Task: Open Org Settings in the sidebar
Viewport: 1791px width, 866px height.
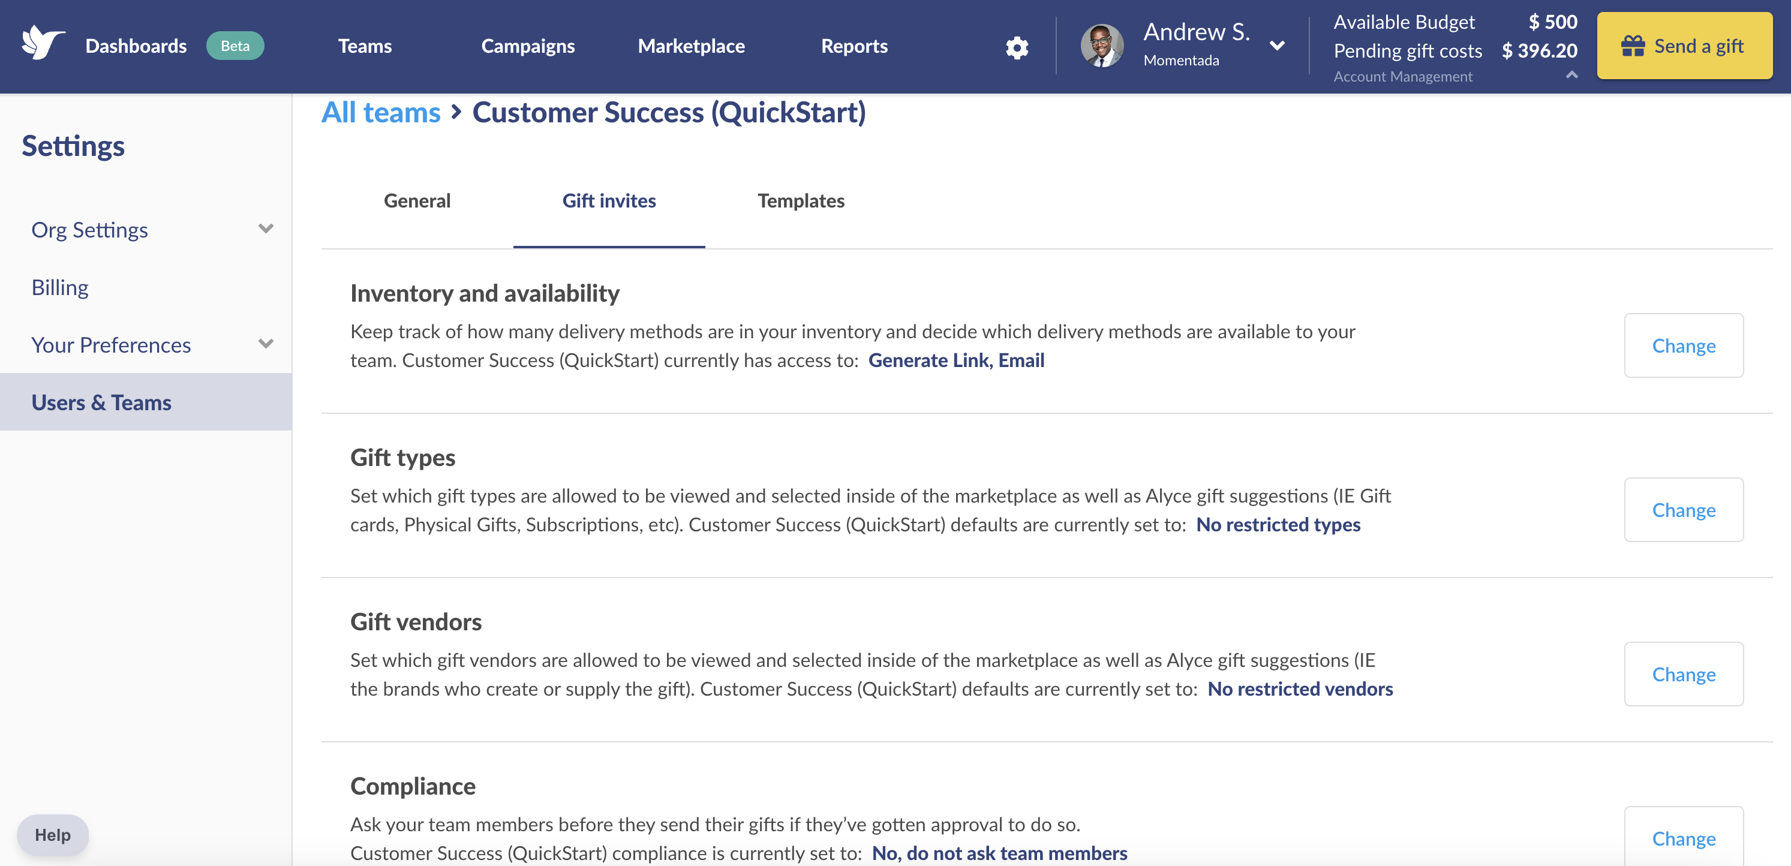Action: 89,229
